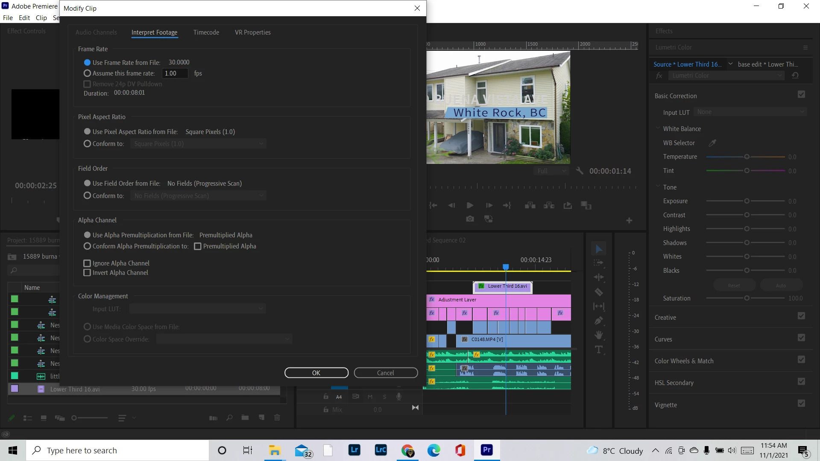Switch to the Timecode tab
This screenshot has height=461, width=820.
[x=206, y=32]
